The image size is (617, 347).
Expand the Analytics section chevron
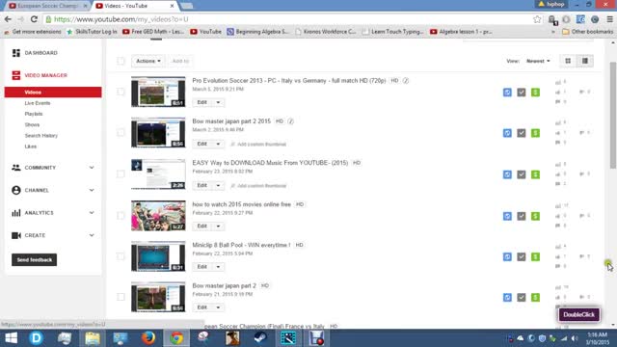(92, 213)
